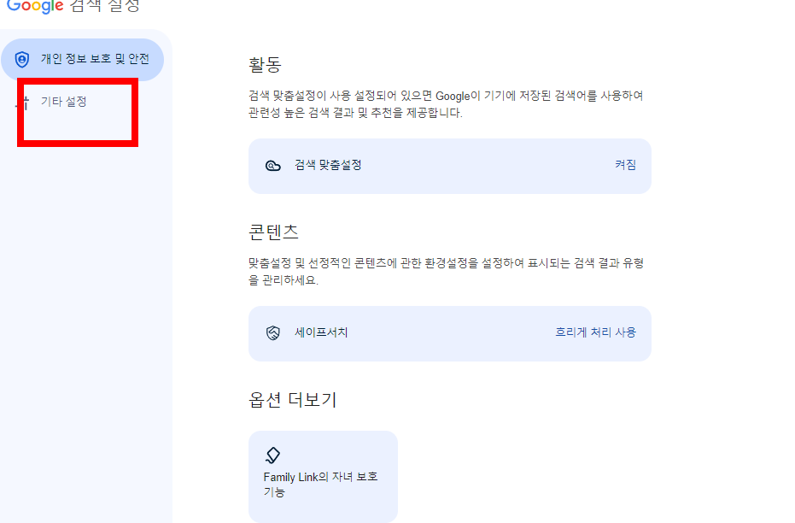Select the cloud icon on the 검색 맞춤설정 card

[x=274, y=166]
